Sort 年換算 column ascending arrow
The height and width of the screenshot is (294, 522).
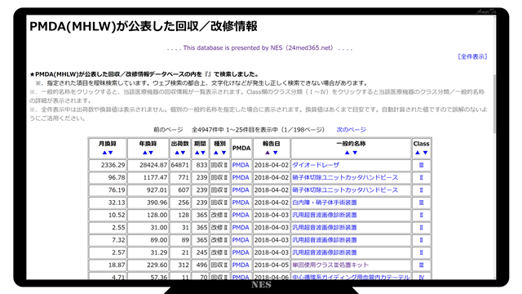pos(145,153)
